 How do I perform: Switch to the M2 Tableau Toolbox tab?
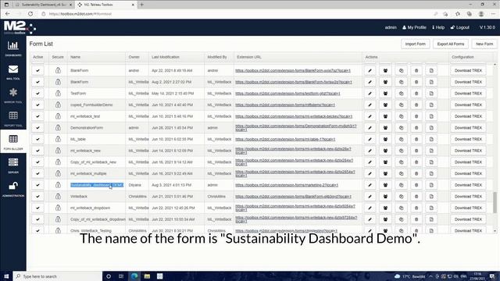click(105, 5)
